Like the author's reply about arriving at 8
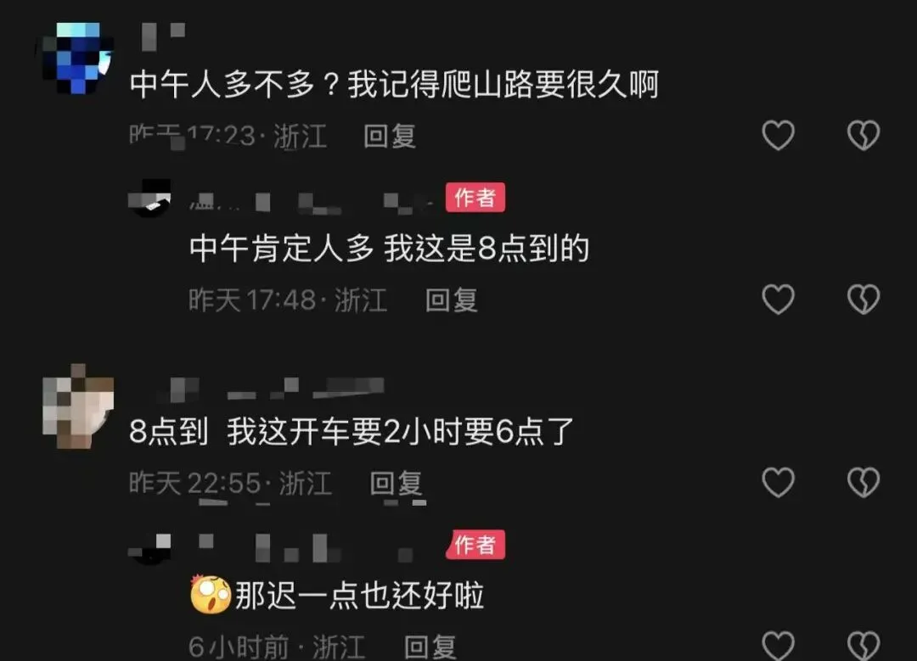Screen dimensions: 917x661 pyautogui.click(x=778, y=300)
